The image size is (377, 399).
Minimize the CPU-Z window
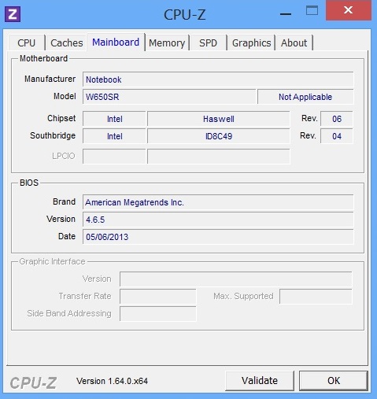pos(286,14)
